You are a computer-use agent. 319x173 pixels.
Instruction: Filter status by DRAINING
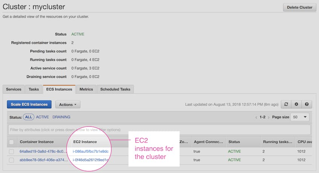click(61, 117)
